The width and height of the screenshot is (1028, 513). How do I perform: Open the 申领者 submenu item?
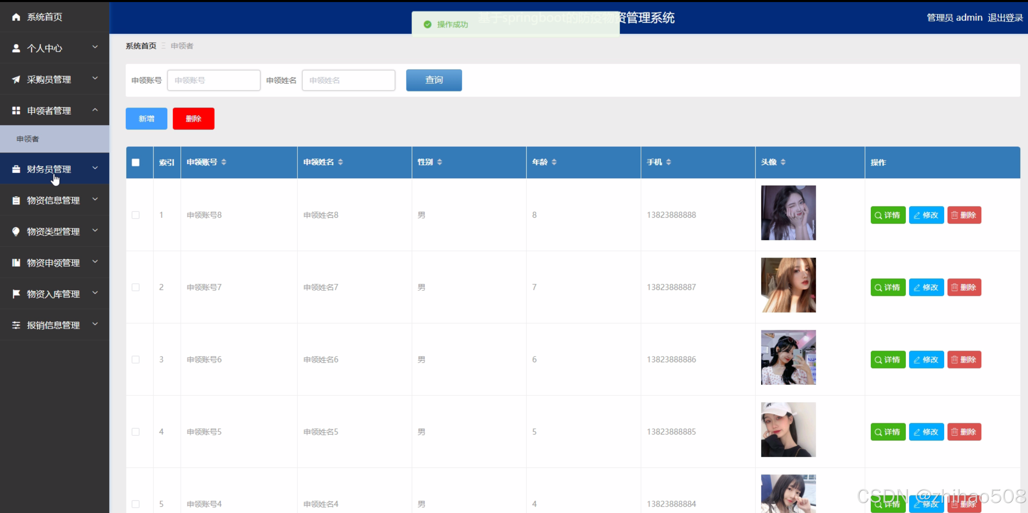28,139
